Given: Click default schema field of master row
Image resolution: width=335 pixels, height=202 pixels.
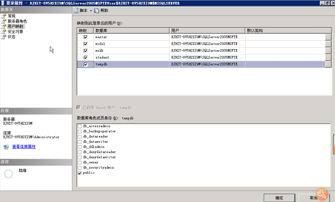Looking at the screenshot, I should coord(285,37).
